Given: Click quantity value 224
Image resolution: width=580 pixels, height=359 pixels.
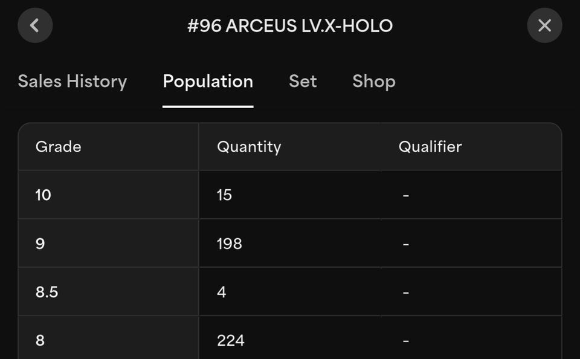Looking at the screenshot, I should [230, 340].
